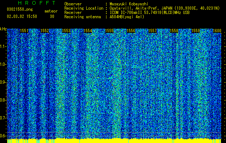Click the file name 03021550.png
Image resolution: width=226 pixels, height=143 pixels.
point(20,10)
